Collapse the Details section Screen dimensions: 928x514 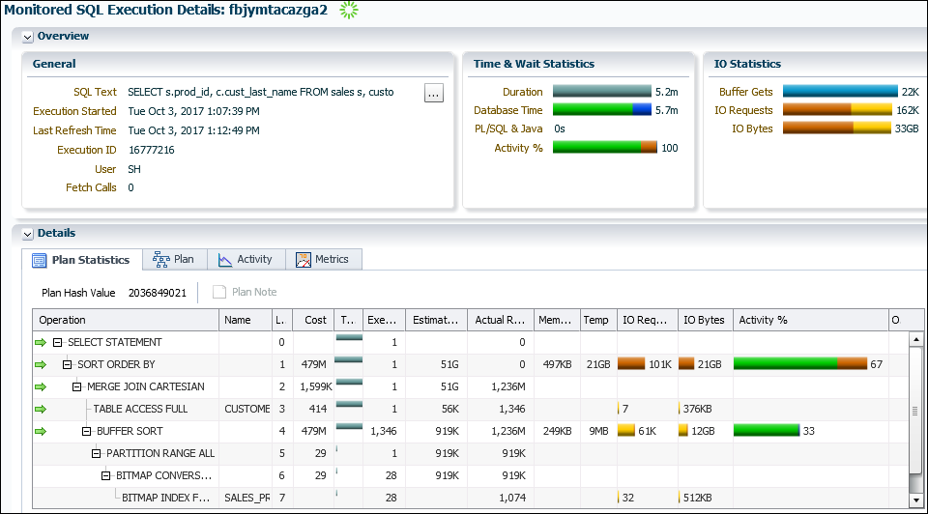28,234
